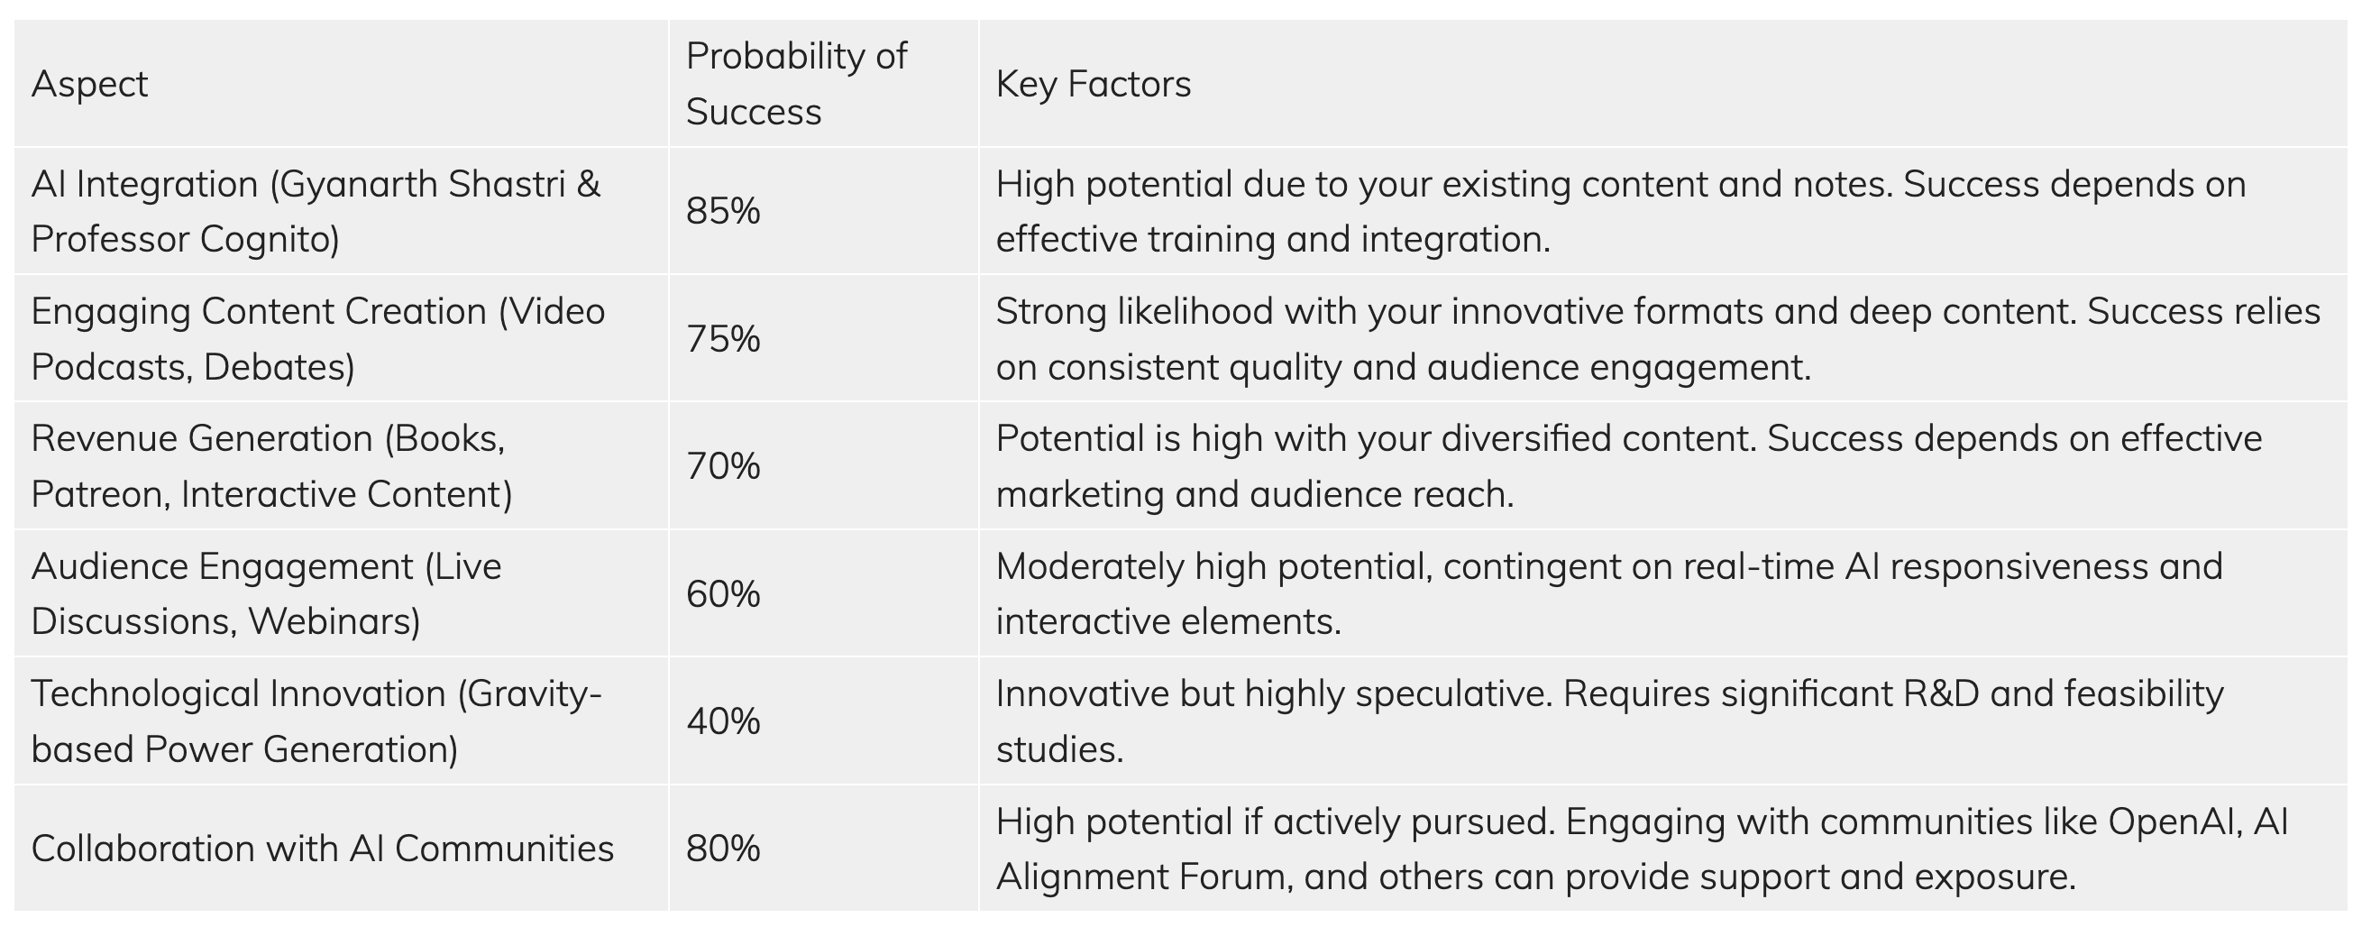Click the 75% probability value
The width and height of the screenshot is (2362, 927).
722,338
